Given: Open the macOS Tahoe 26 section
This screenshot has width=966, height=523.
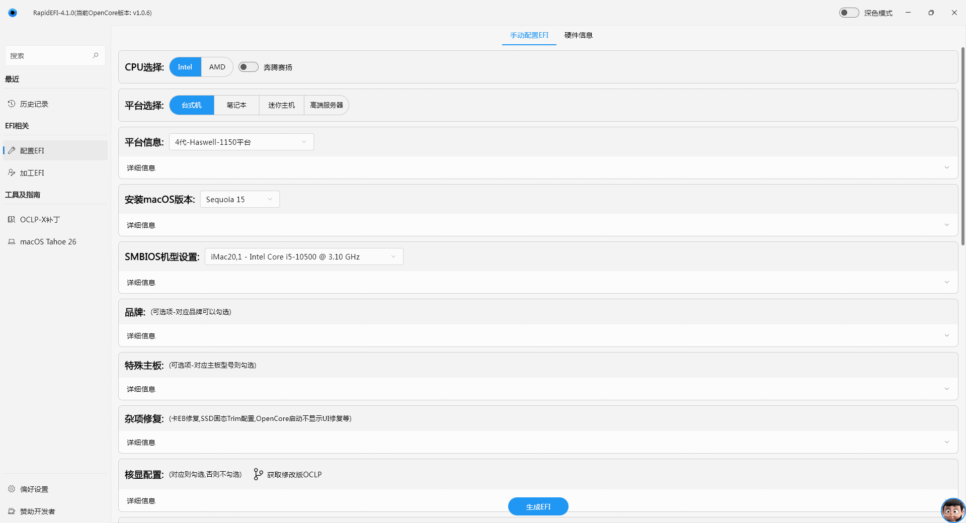Looking at the screenshot, I should (48, 241).
